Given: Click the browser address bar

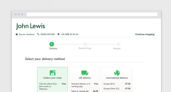Looking at the screenshot, I should pos(92,14).
